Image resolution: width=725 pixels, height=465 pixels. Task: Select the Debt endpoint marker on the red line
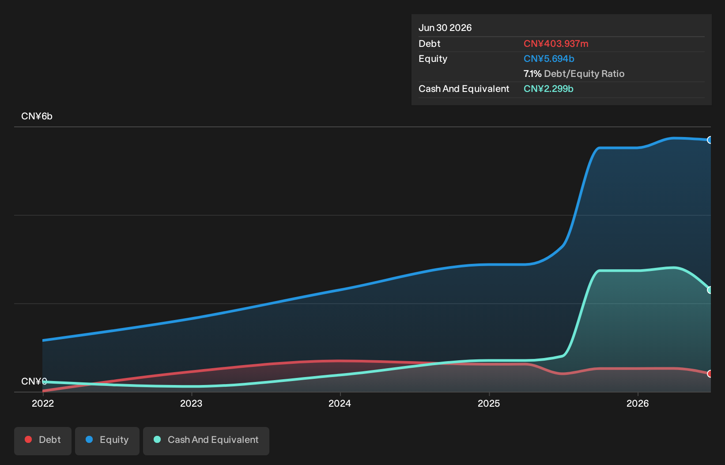(710, 374)
